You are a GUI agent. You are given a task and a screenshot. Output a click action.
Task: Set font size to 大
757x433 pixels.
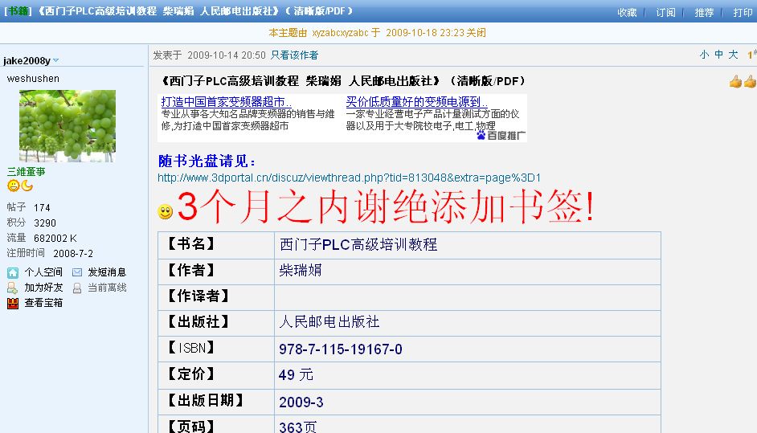click(734, 55)
